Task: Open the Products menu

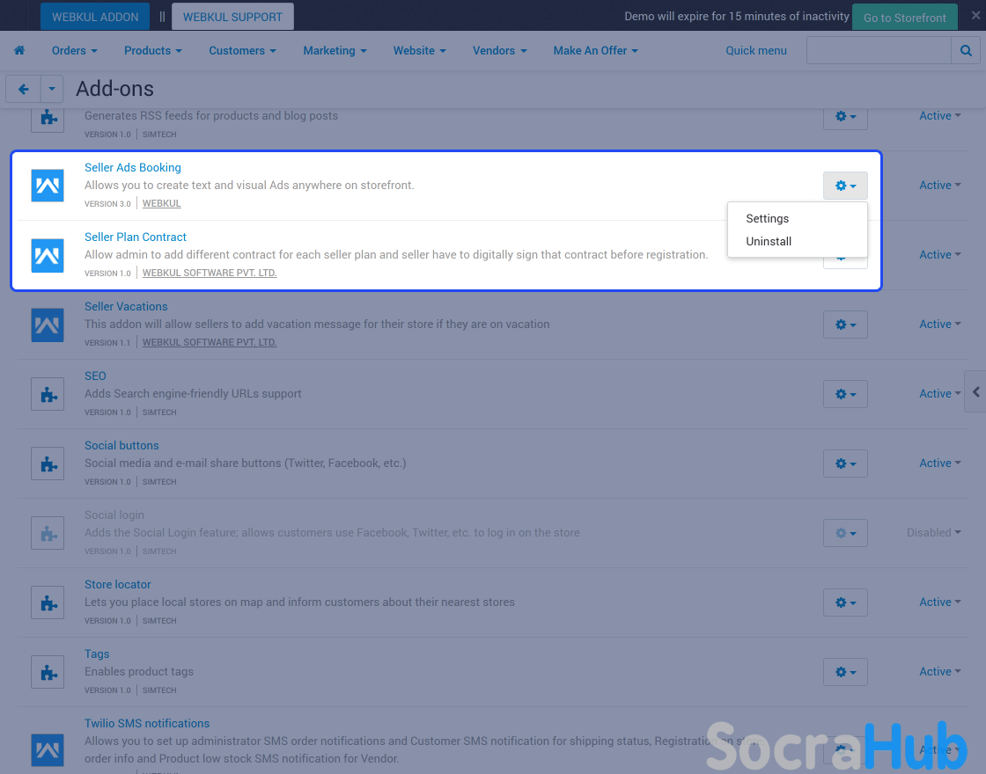Action: coord(153,50)
